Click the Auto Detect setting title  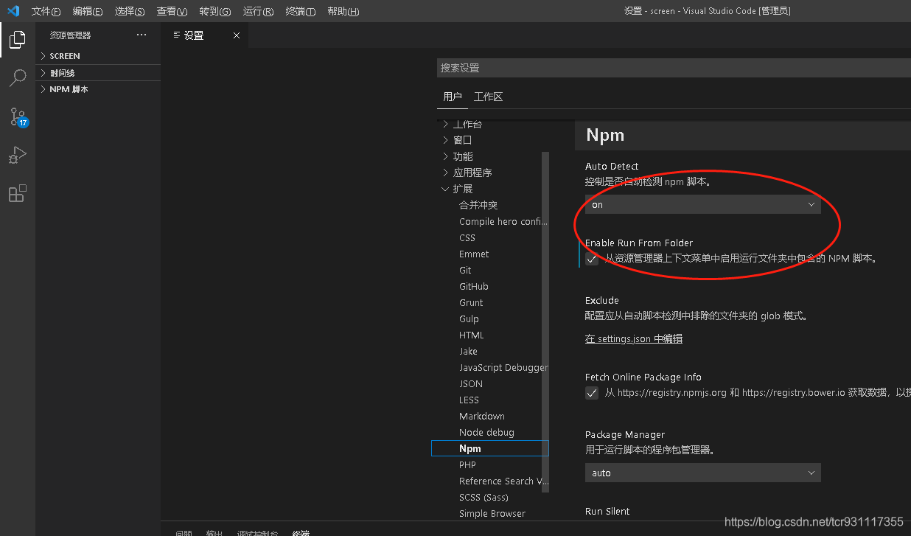[612, 167]
